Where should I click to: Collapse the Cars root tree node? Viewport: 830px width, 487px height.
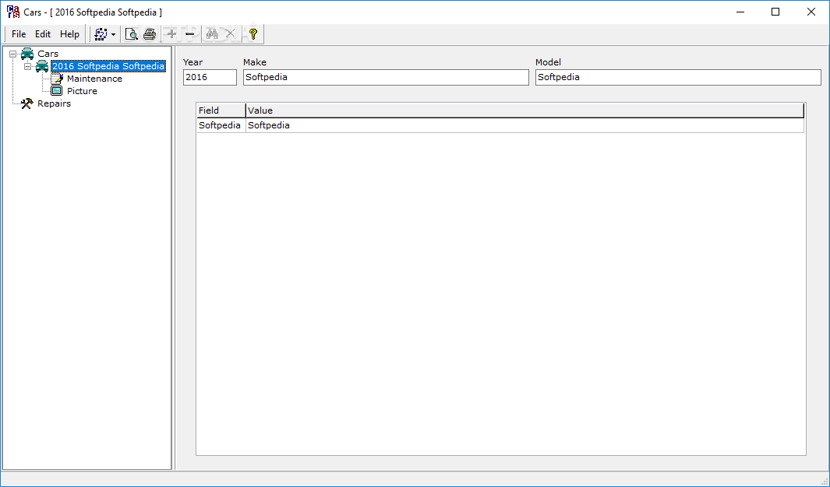coord(12,54)
